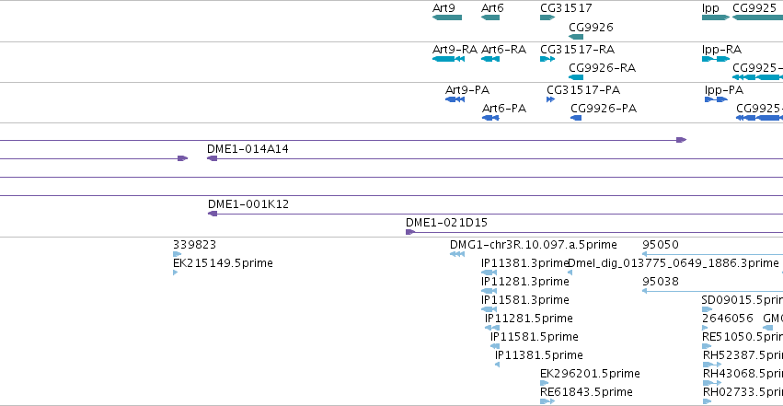Viewport: 783px width, 406px height.
Task: Click the EK215149.5prime EST marker
Action: pyautogui.click(x=175, y=273)
